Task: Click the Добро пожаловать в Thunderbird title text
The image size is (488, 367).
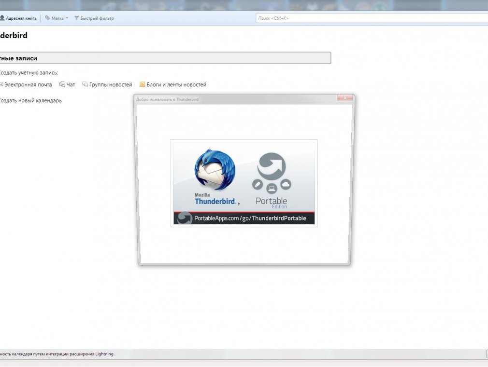Action: tap(167, 99)
